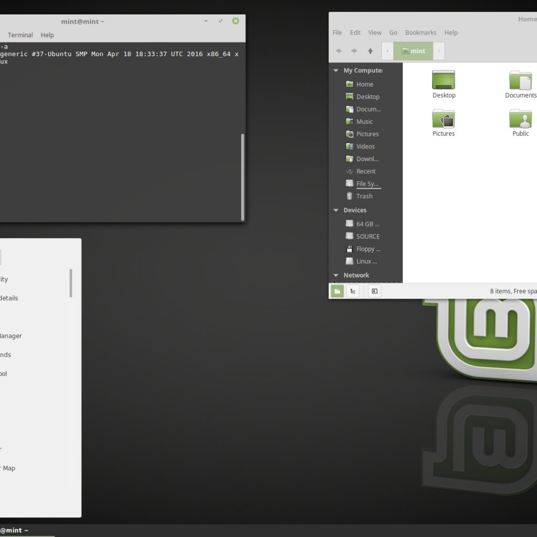Click the terminal window scrollbar
Image resolution: width=537 pixels, height=537 pixels.
pos(242,177)
